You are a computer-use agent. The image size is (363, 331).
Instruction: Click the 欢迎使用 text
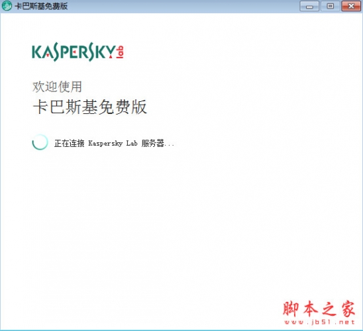[x=57, y=87]
